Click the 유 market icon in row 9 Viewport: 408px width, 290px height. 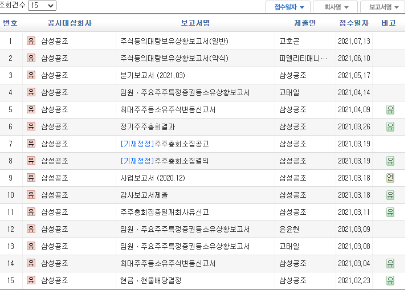(x=31, y=178)
